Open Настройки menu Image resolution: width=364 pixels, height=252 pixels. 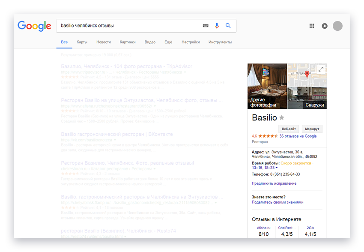(191, 42)
